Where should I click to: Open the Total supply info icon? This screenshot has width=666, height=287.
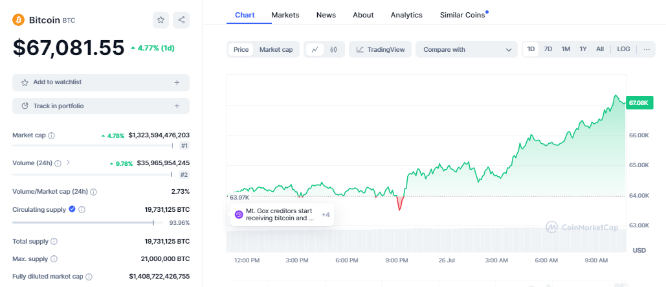click(54, 241)
